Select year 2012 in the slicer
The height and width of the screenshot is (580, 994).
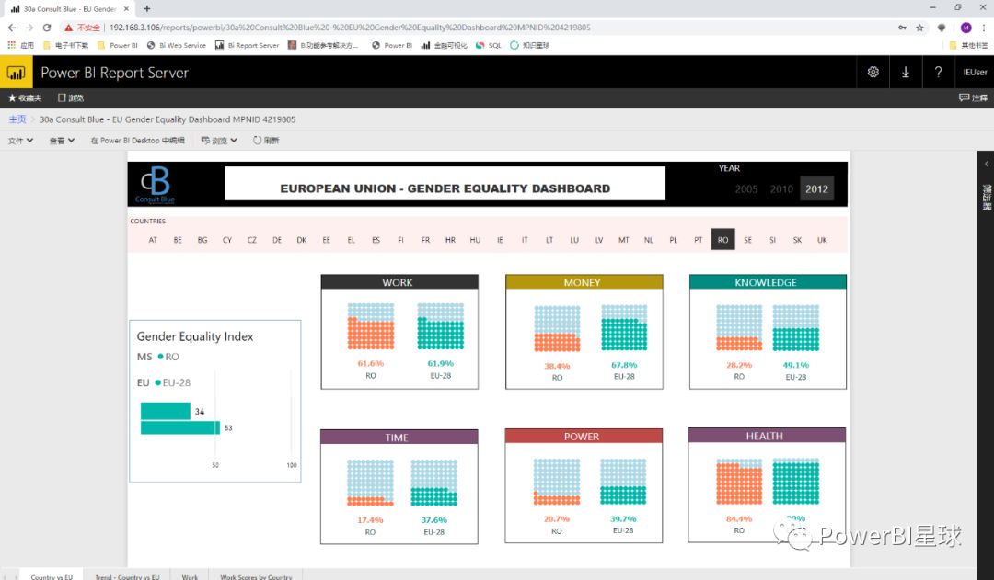[x=816, y=188]
